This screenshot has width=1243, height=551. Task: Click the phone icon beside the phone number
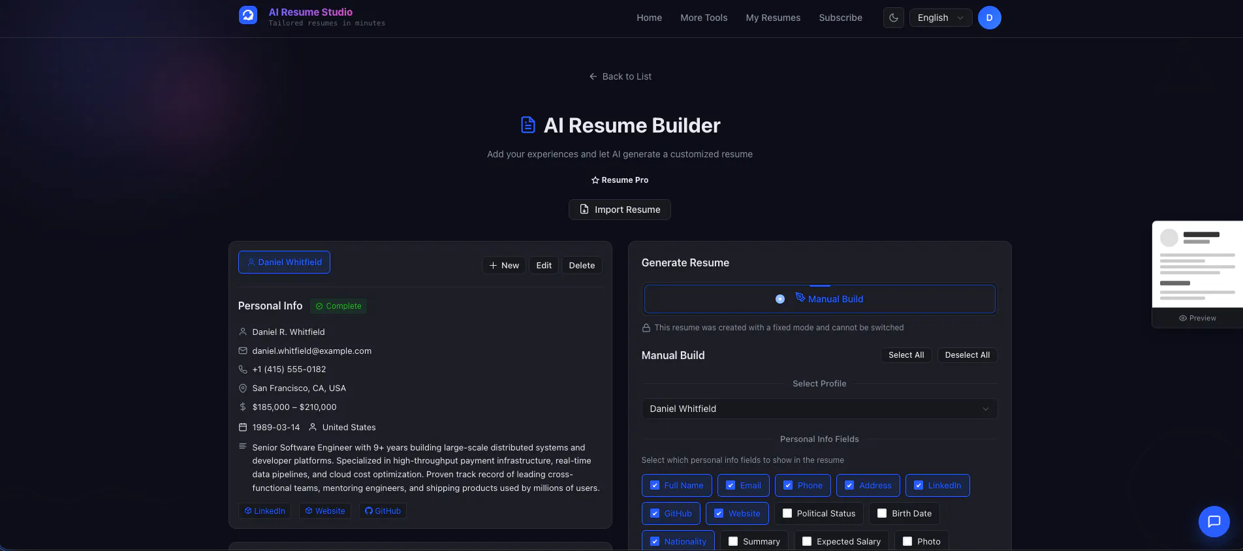coord(243,370)
